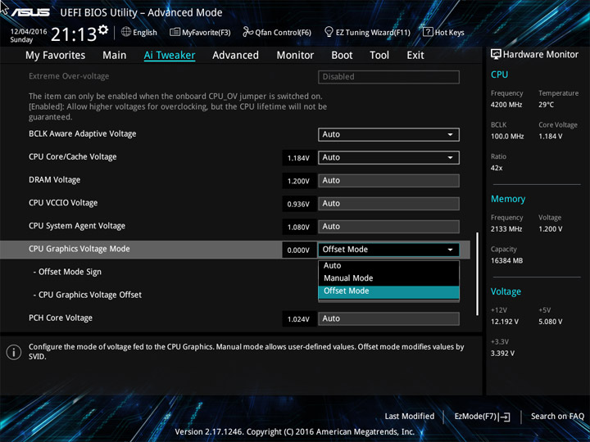Click the 12.192 V reading

[x=504, y=322]
